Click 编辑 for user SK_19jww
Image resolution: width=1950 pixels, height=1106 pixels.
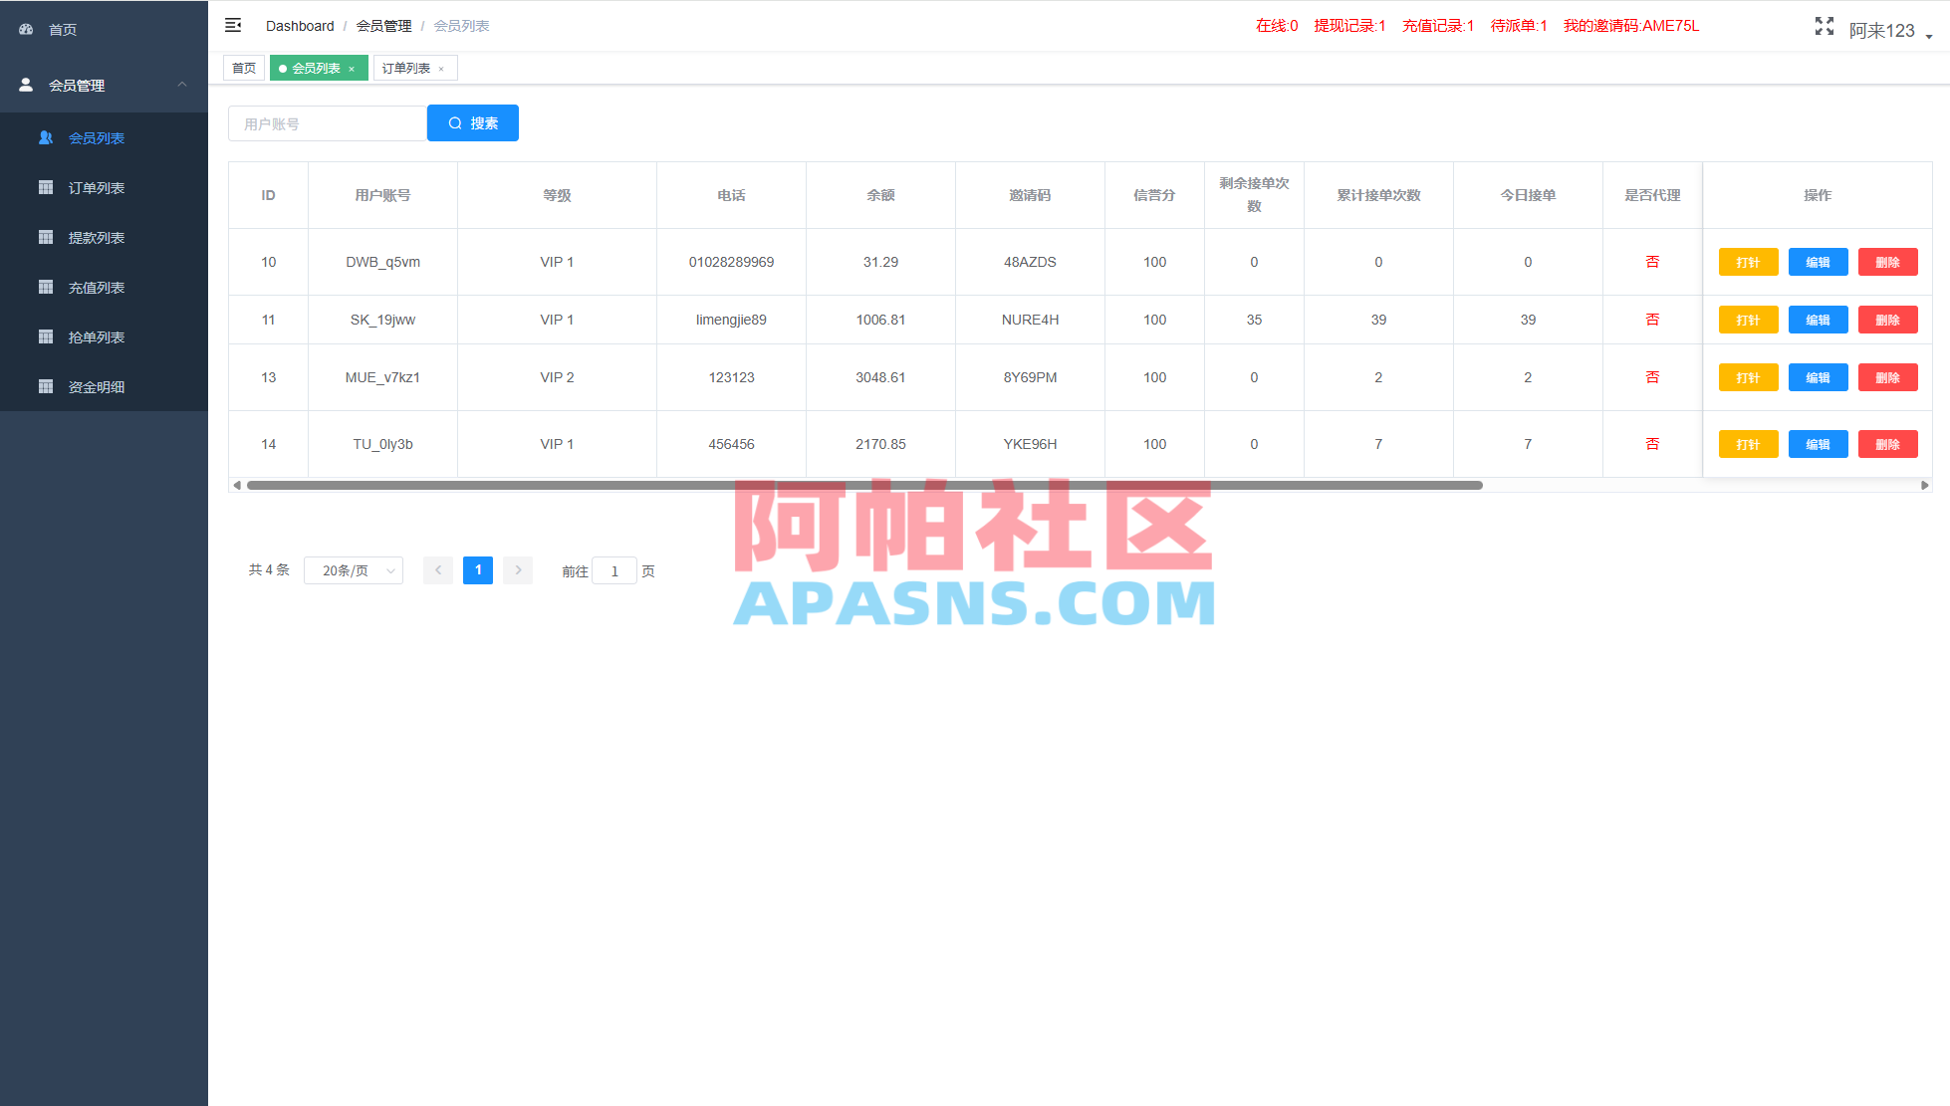pos(1818,320)
